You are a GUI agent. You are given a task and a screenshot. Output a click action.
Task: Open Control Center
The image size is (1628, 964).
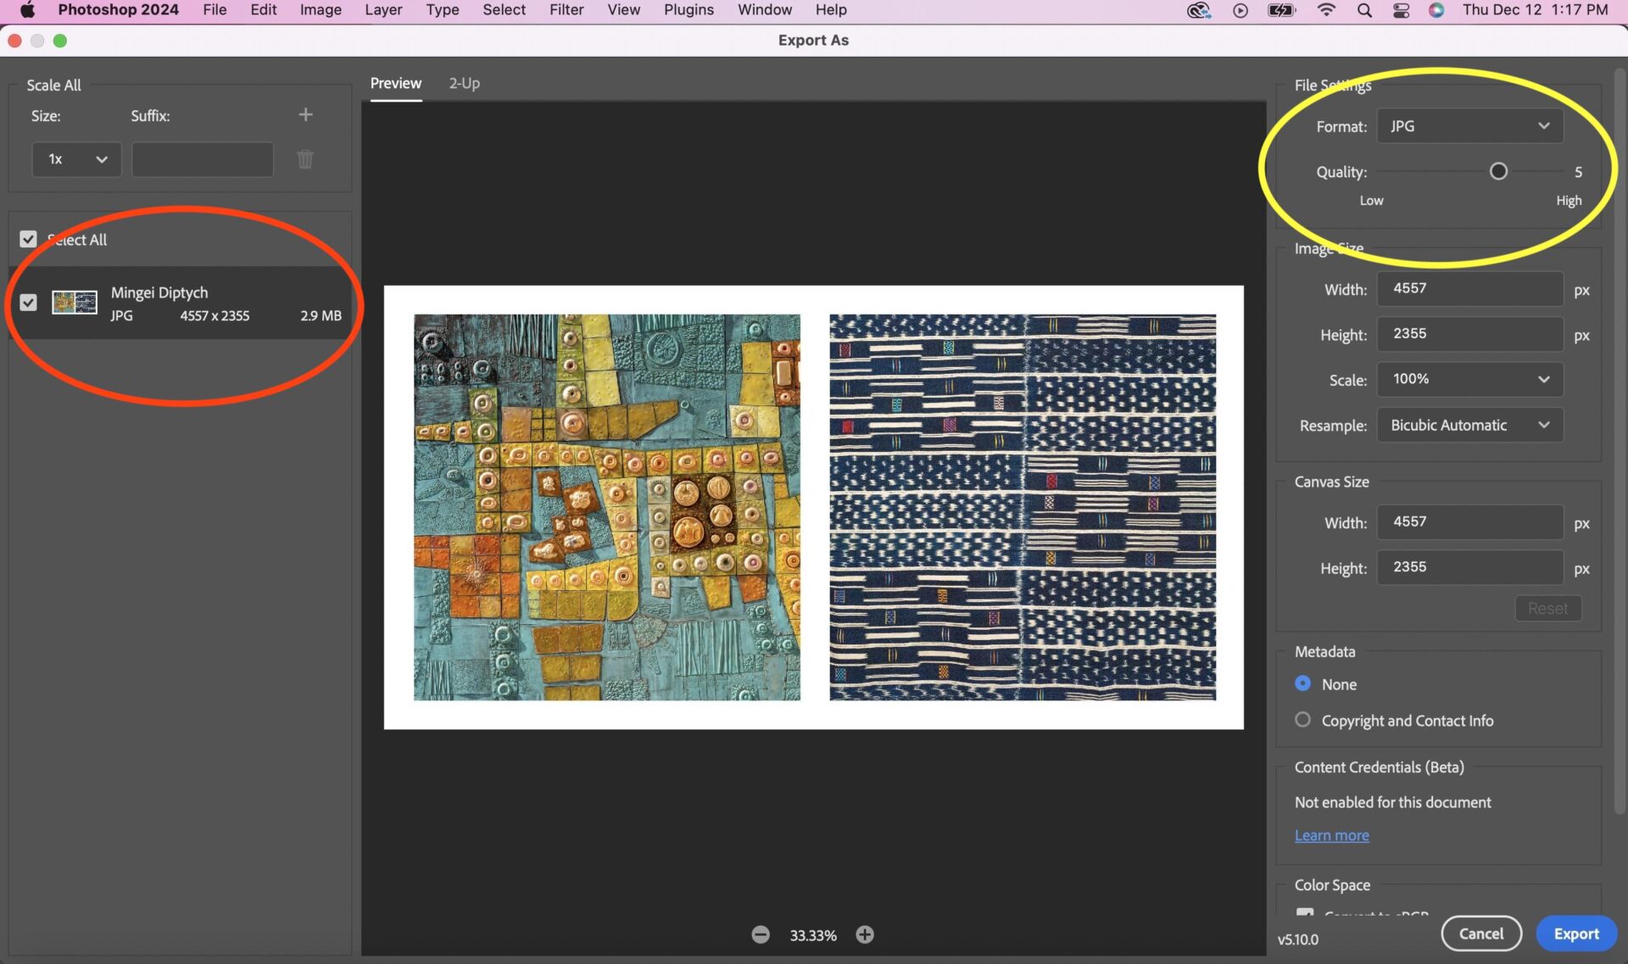pyautogui.click(x=1401, y=10)
